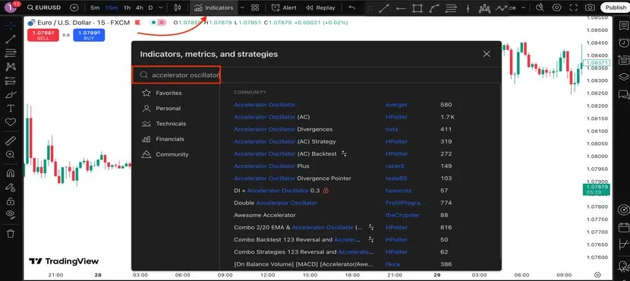Expand the timeframe interval dropdown
630x281 pixels.
tap(161, 8)
